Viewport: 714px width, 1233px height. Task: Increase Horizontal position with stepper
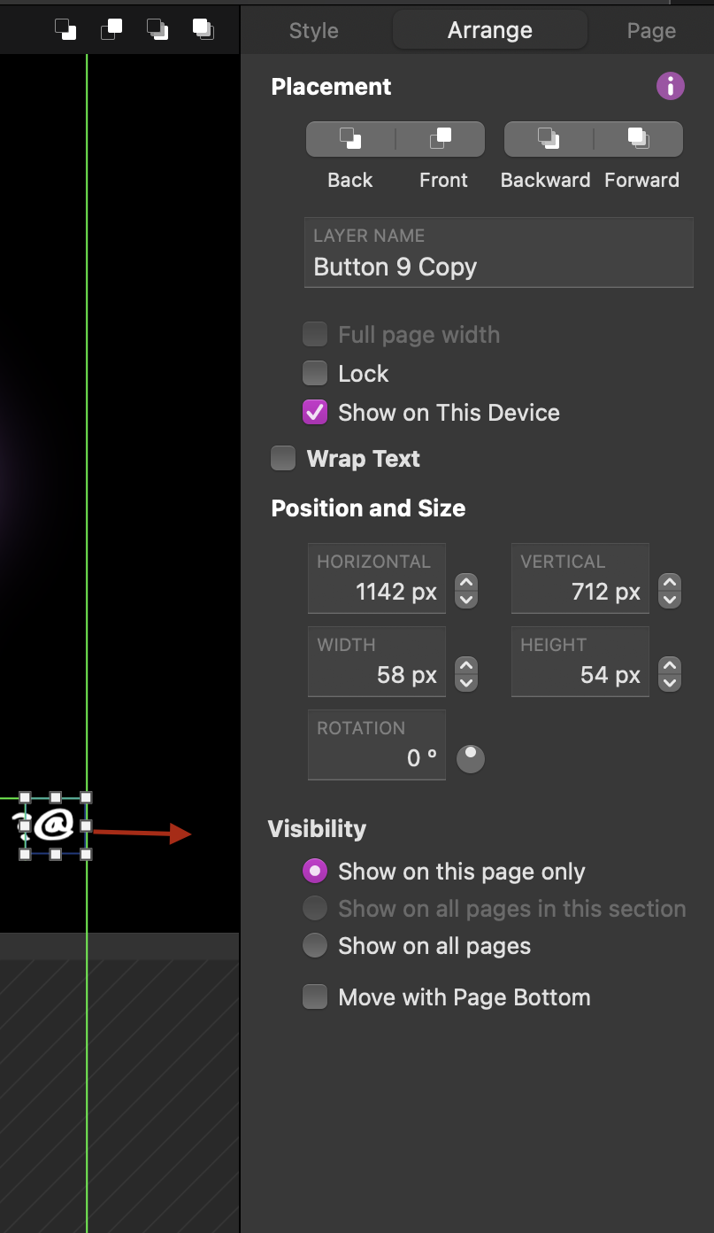tap(466, 582)
